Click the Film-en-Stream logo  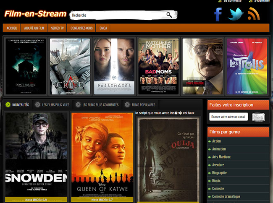click(35, 14)
